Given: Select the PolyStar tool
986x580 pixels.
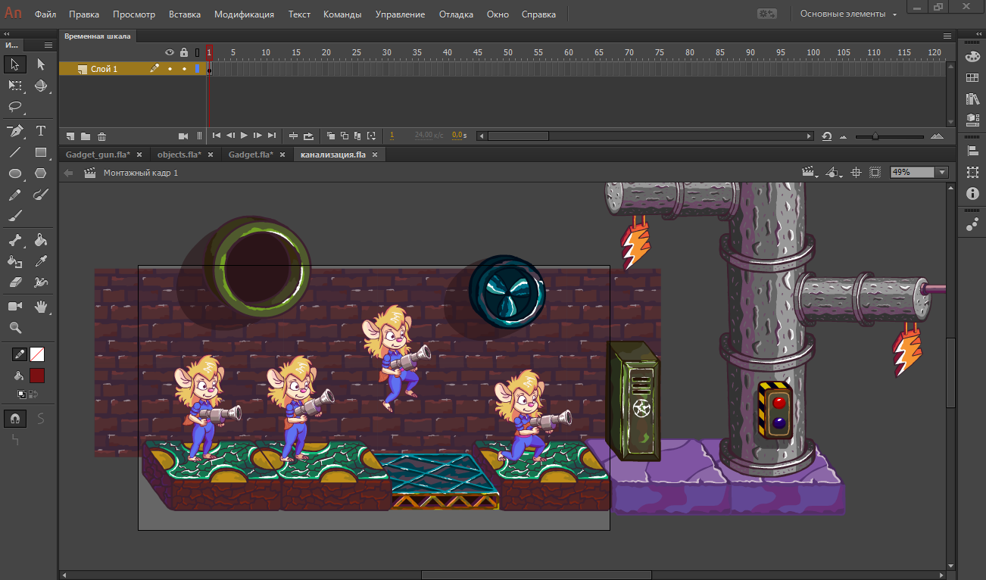Looking at the screenshot, I should pos(41,173).
